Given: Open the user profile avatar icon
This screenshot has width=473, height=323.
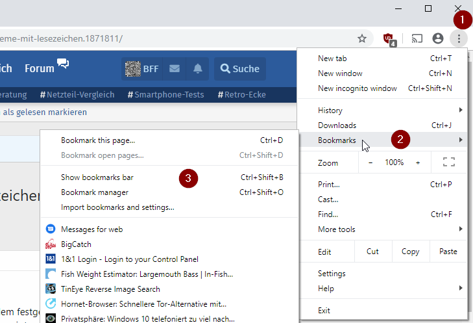Looking at the screenshot, I should coord(438,38).
